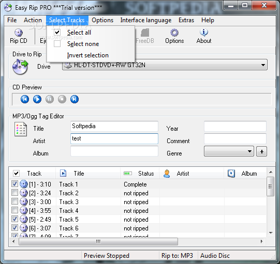The height and width of the screenshot is (264, 280).
Task: Choose Invert selection menu entry
Action: tap(91, 55)
